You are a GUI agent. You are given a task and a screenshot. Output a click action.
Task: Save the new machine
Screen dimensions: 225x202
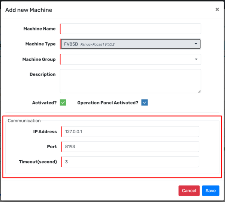click(210, 191)
